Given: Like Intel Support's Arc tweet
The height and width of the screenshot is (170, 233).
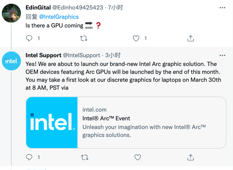Looking at the screenshot, I should (x=138, y=157).
